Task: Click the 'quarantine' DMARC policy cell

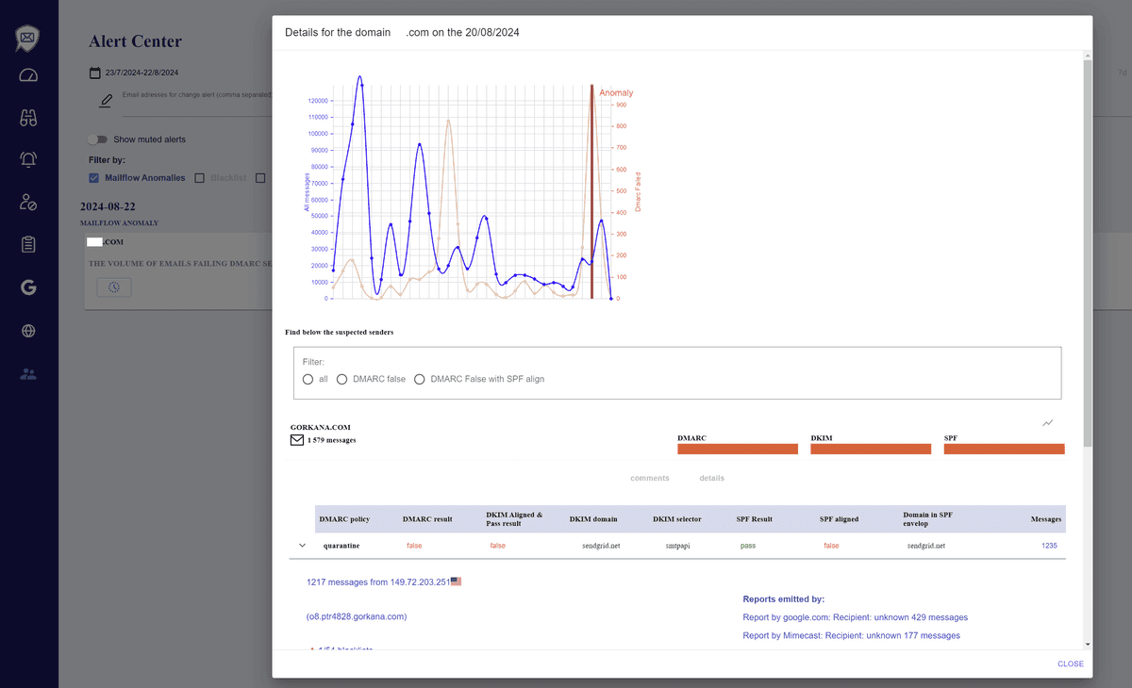Action: 341,546
